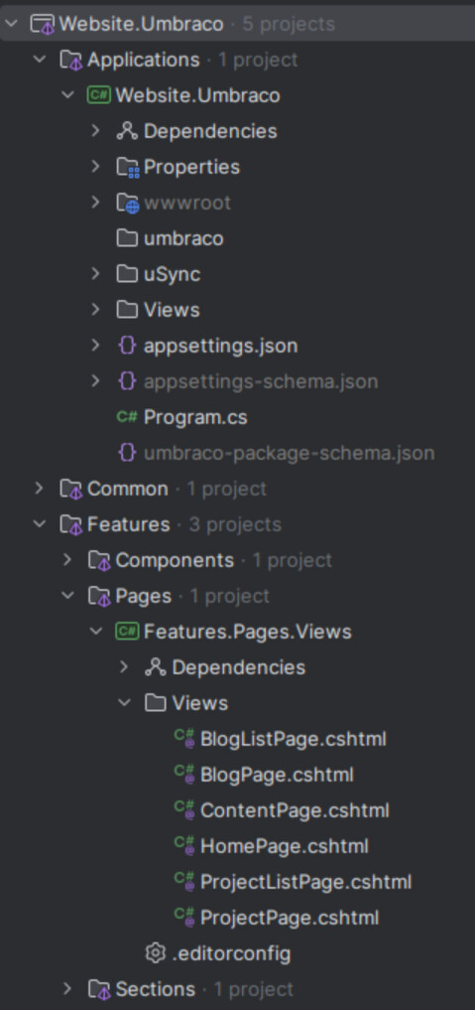Image resolution: width=475 pixels, height=1010 pixels.
Task: Click the C# project icon beside Website.Umbraco
Action: click(x=99, y=95)
